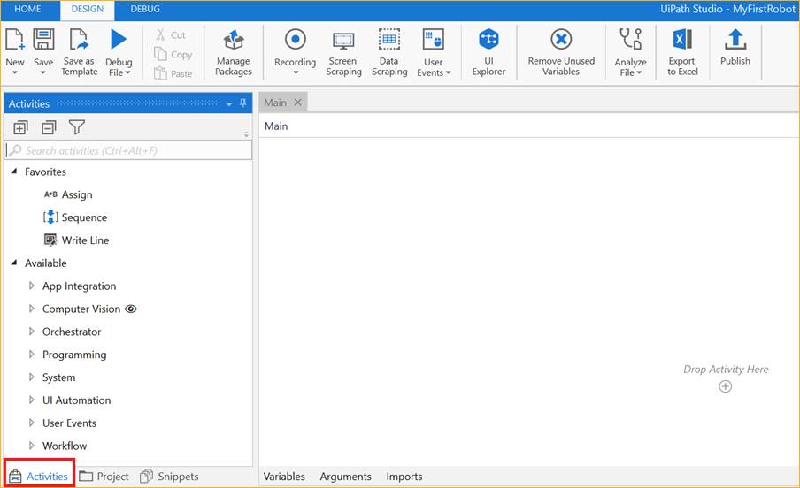Screen dimensions: 800x488
Task: Open the Recording dropdown arrow
Action: click(296, 72)
